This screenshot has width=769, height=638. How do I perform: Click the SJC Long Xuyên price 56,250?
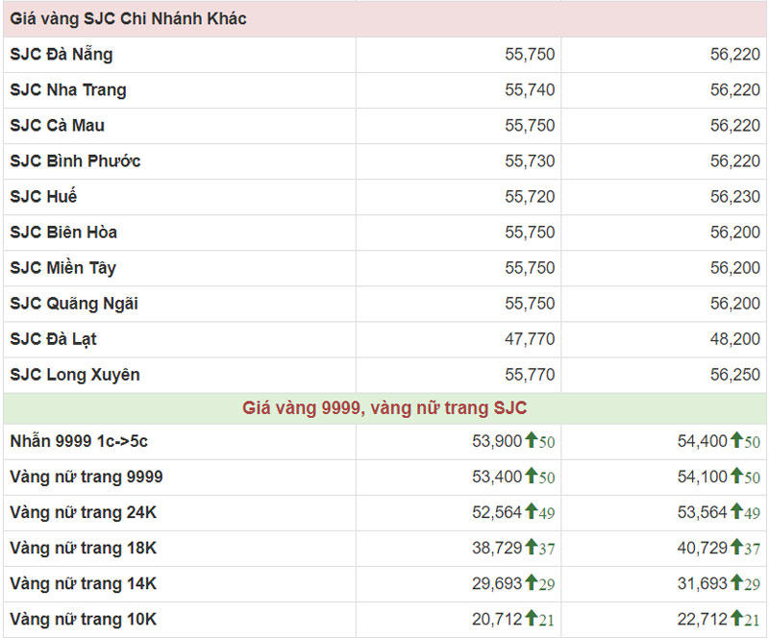tap(735, 375)
